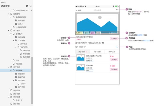Click the pages panel vertical scrollbar
This screenshot has width=156, height=106.
point(32,80)
